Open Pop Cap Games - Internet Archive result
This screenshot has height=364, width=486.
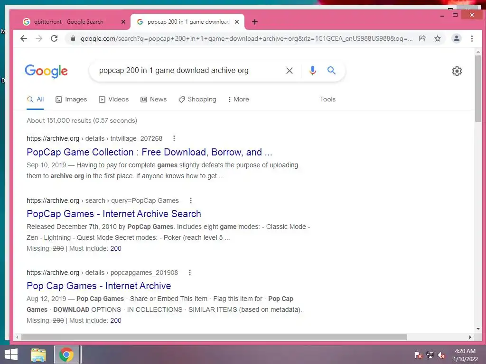99,286
